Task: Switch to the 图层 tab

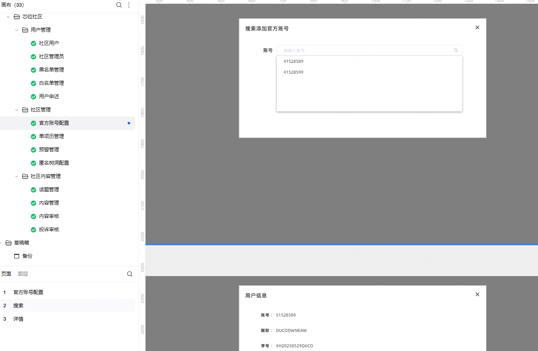Action: (23, 274)
